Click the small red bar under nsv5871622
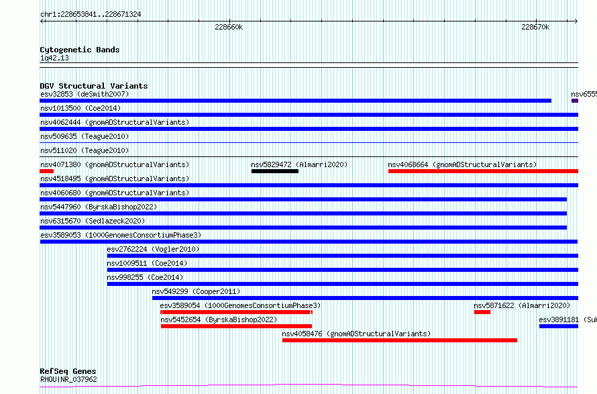This screenshot has height=394, width=597. [482, 312]
